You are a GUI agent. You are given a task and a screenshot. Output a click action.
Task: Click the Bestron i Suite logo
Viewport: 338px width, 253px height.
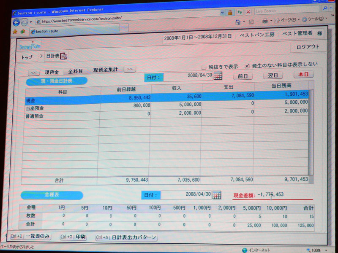[x=30, y=46]
